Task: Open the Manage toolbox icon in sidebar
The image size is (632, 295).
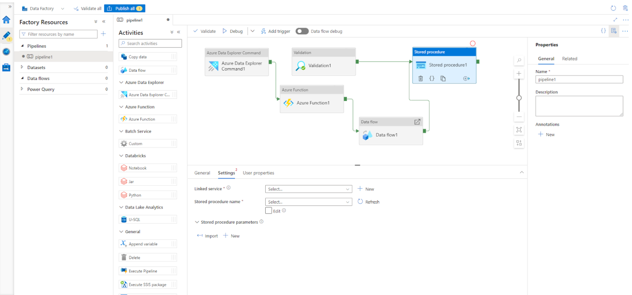Action: click(6, 67)
